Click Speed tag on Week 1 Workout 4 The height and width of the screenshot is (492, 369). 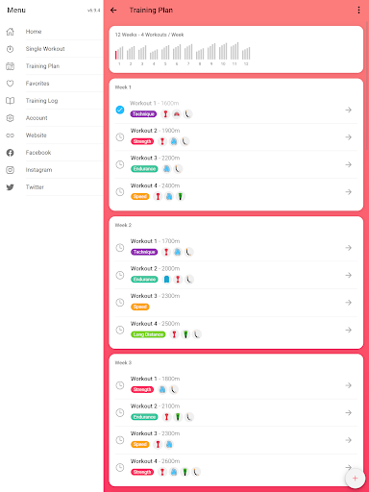140,196
